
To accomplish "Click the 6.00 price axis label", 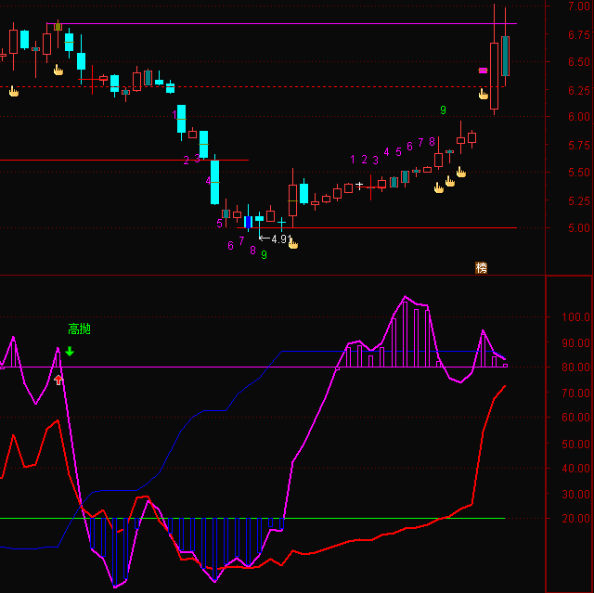I will tap(579, 117).
